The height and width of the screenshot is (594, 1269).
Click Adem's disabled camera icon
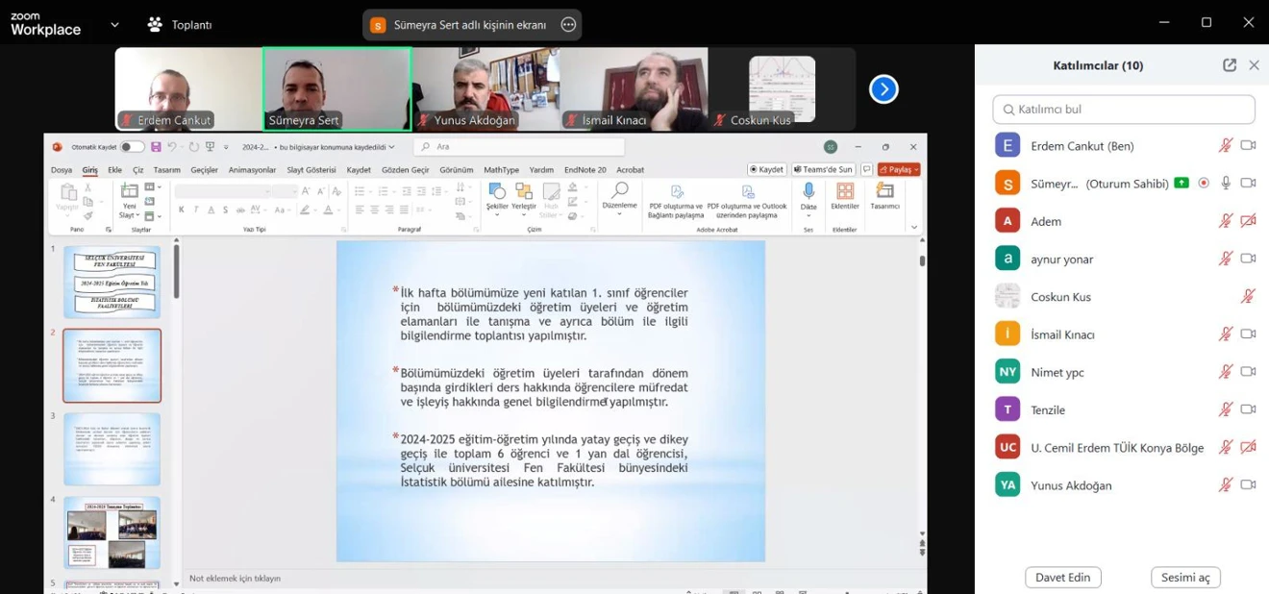tap(1248, 221)
